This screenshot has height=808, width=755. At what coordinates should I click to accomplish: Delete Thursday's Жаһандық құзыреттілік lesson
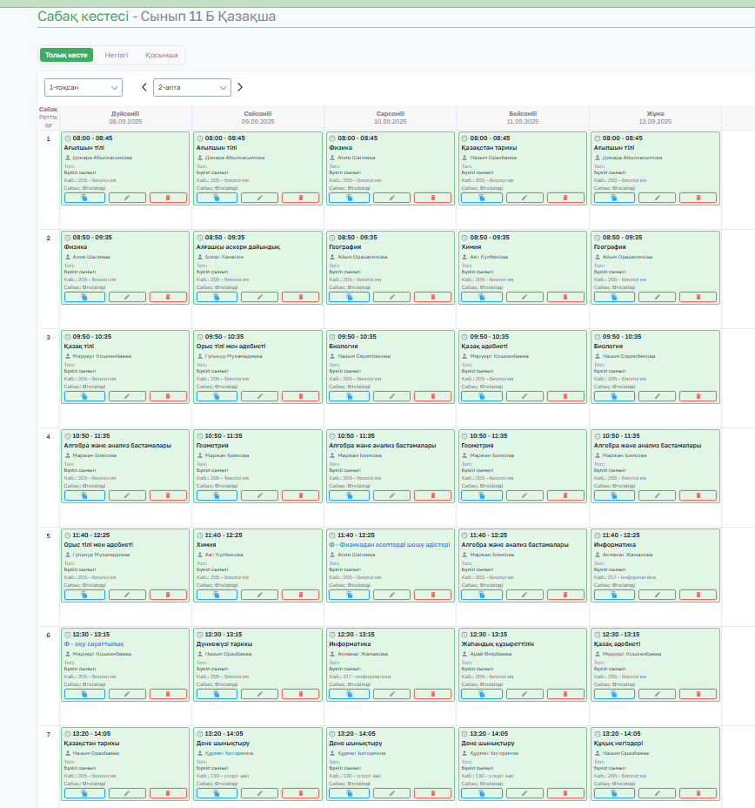(x=565, y=694)
